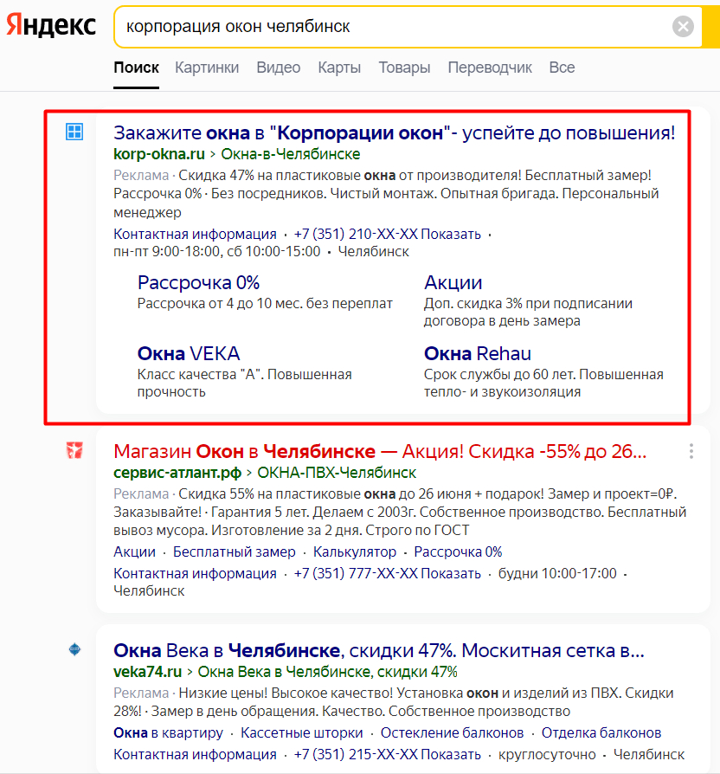This screenshot has width=720, height=774.
Task: Open the Рассрочка 0% quick link heading
Action: coord(198,282)
